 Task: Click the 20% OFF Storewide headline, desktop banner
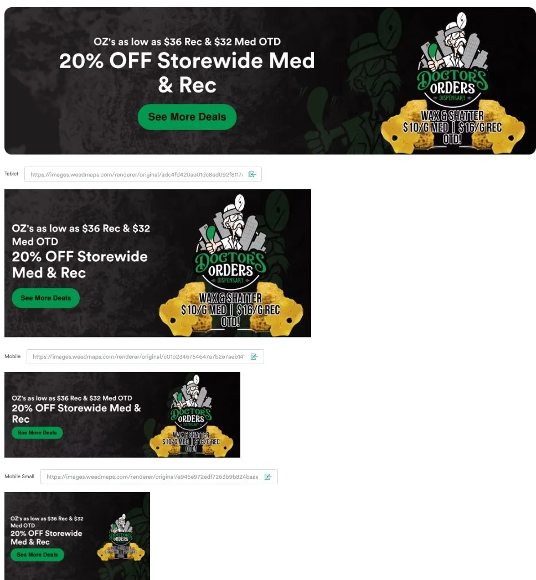187,72
